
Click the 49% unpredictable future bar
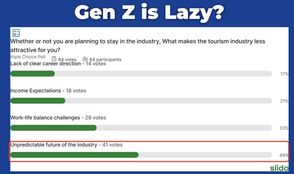(141, 155)
